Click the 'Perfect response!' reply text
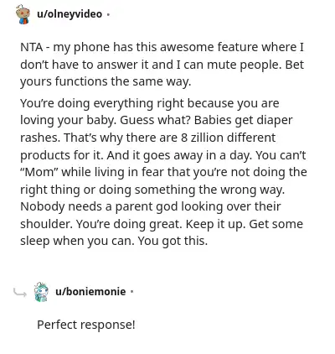 tap(86, 325)
